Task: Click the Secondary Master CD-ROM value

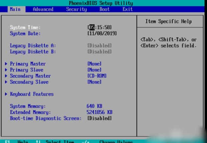Action: (97, 76)
